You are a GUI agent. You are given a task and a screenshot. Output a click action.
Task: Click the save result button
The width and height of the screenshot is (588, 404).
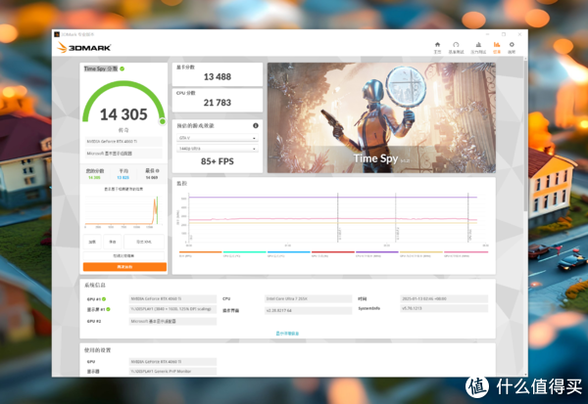[x=113, y=241]
